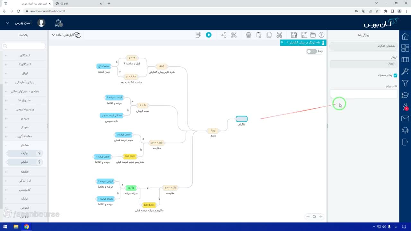Image resolution: width=411 pixels, height=231 pixels.
Task: Open the envelope messages icon in the sidebar
Action: 405,119
